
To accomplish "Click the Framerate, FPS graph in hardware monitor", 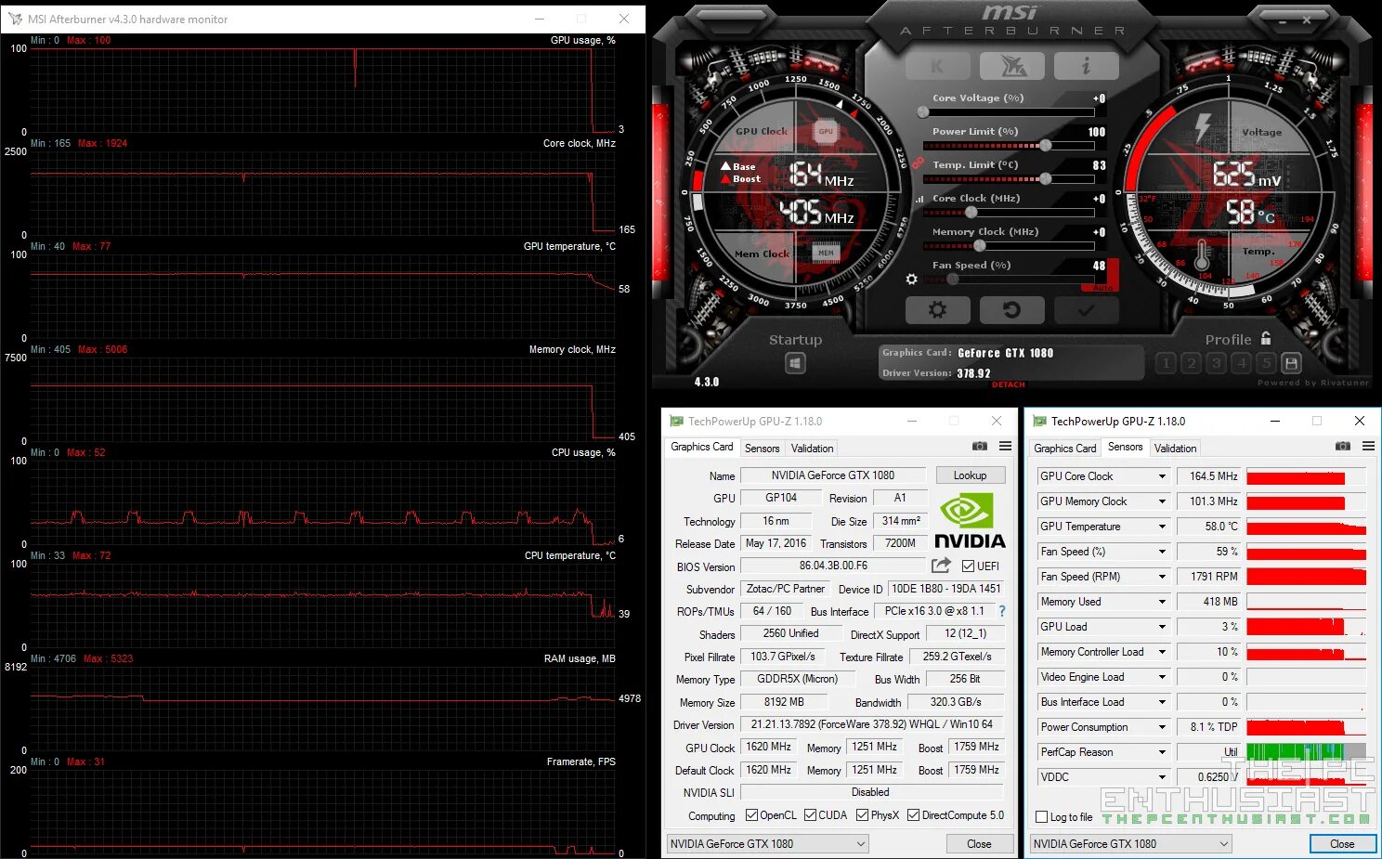I will [322, 812].
